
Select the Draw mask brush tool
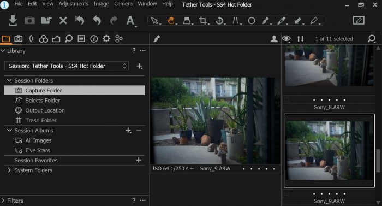(266, 21)
